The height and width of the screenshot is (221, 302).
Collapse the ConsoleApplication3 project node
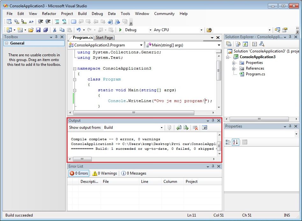(x=228, y=57)
